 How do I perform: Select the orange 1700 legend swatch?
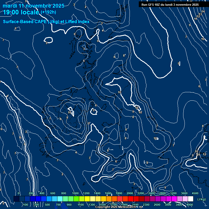tap(114, 199)
